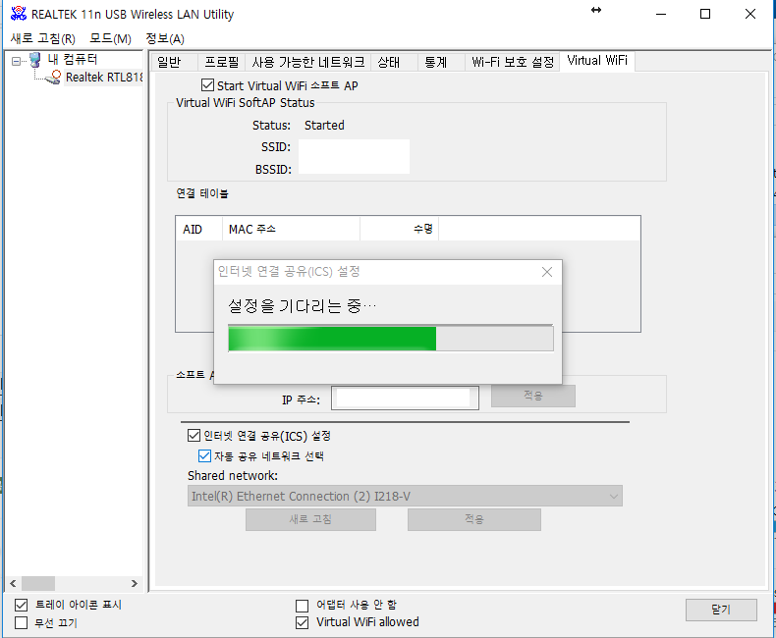Viewport: 776px width, 638px height.
Task: Open the 정보(A) menu
Action: [x=165, y=38]
